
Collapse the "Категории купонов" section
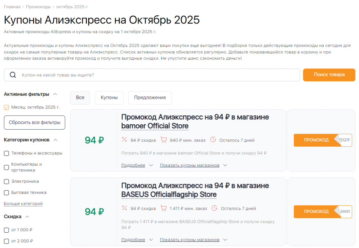point(55,140)
